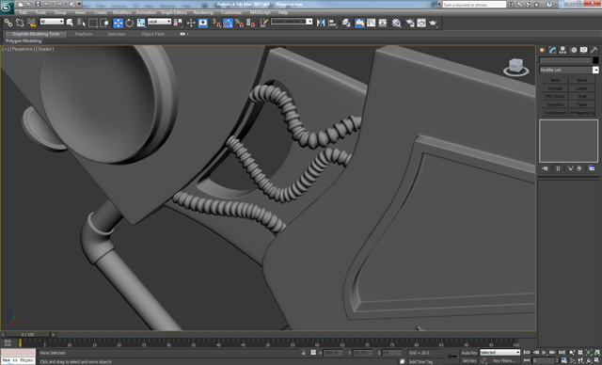The height and width of the screenshot is (365, 602).
Task: Click the Bind to Space Warp icon
Action: [31, 23]
